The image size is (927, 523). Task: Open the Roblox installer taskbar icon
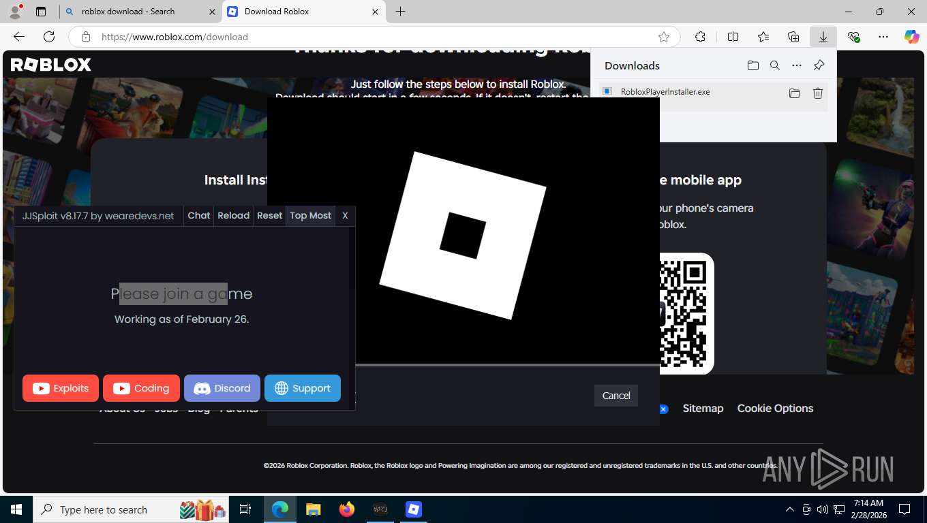(x=414, y=509)
